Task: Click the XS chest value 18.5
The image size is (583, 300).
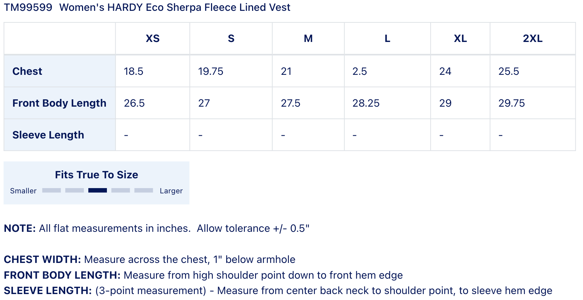Action: pyautogui.click(x=134, y=71)
